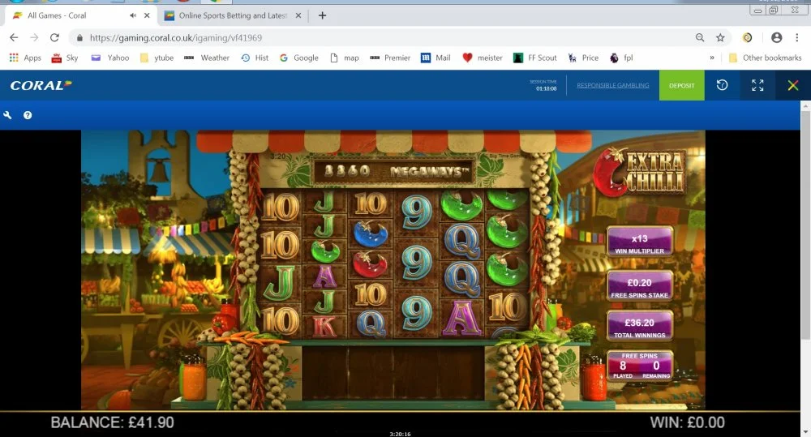811x437 pixels.
Task: Go back using the browser back arrow
Action: [14, 37]
